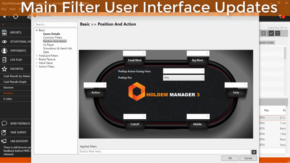Click the Take Survey pencil icon

point(4,132)
